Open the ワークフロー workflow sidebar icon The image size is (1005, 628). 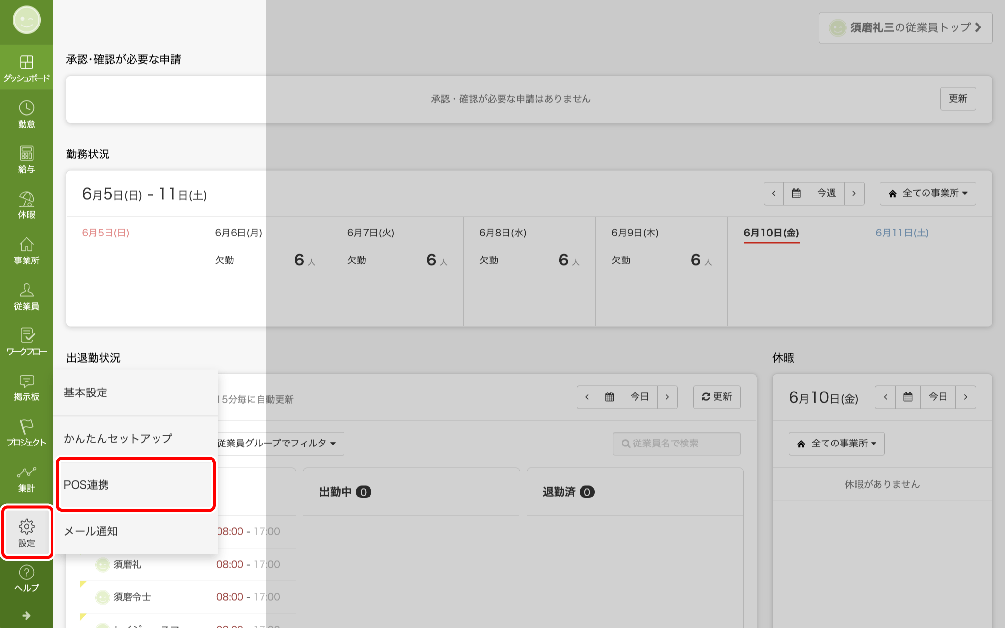[26, 341]
